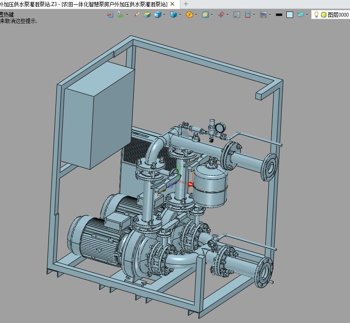
Task: Toggle the layer lightbulb visibility icon
Action: click(x=316, y=15)
